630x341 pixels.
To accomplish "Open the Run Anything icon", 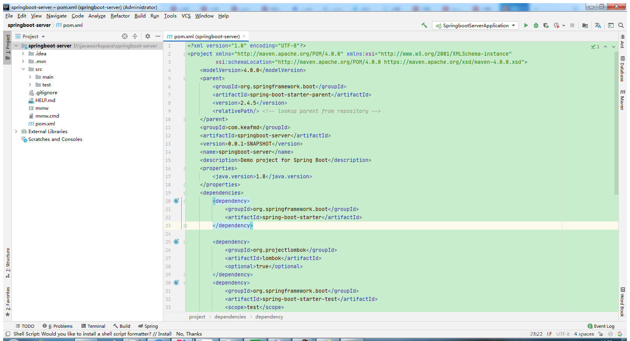I will (611, 25).
